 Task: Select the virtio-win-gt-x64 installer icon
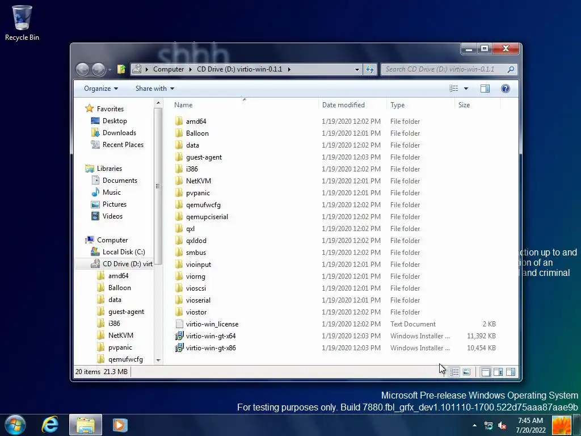pyautogui.click(x=179, y=336)
